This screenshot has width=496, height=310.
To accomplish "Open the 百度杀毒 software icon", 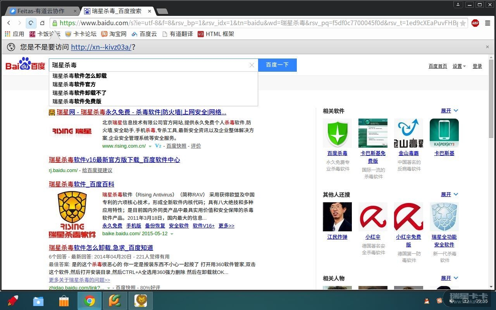I will (x=337, y=133).
